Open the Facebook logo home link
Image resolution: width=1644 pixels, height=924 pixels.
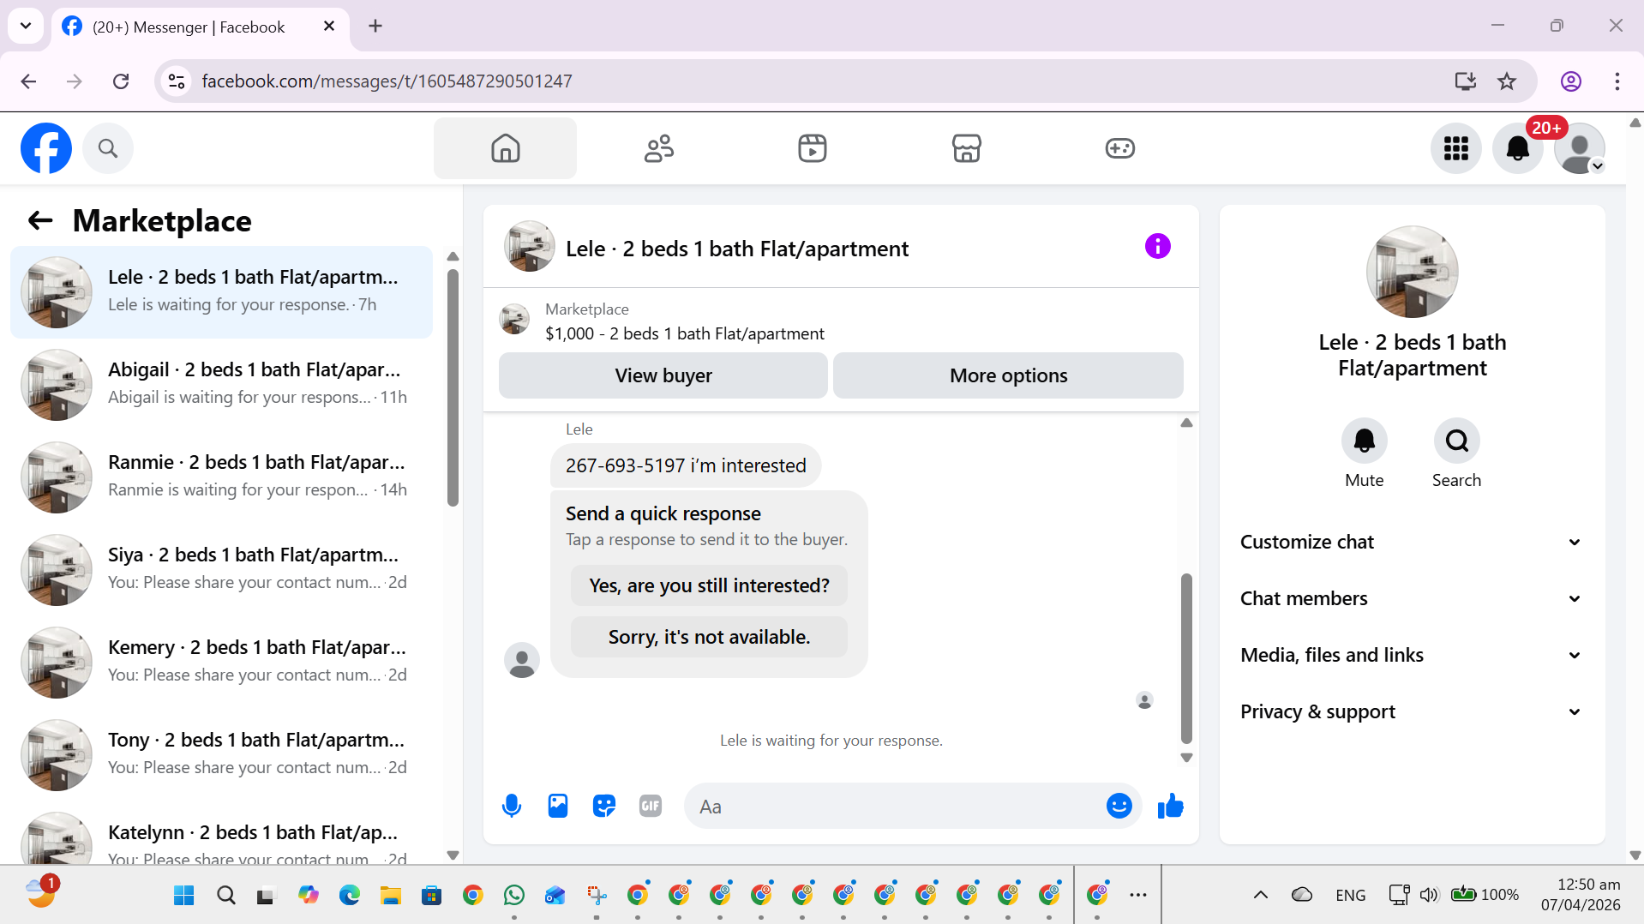(46, 148)
